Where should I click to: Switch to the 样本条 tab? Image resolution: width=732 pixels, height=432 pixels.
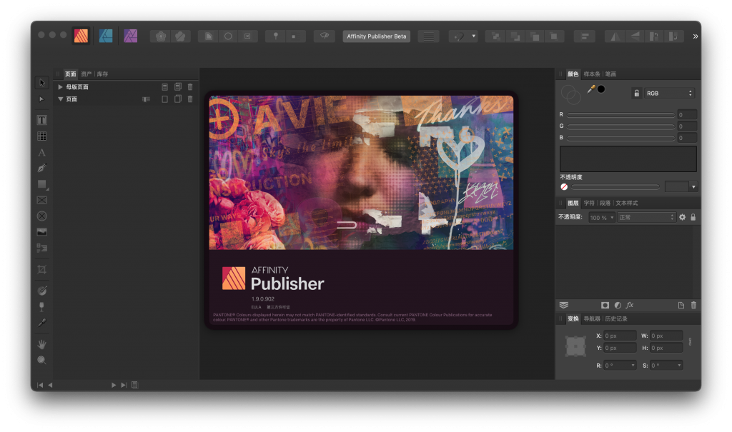tap(591, 74)
